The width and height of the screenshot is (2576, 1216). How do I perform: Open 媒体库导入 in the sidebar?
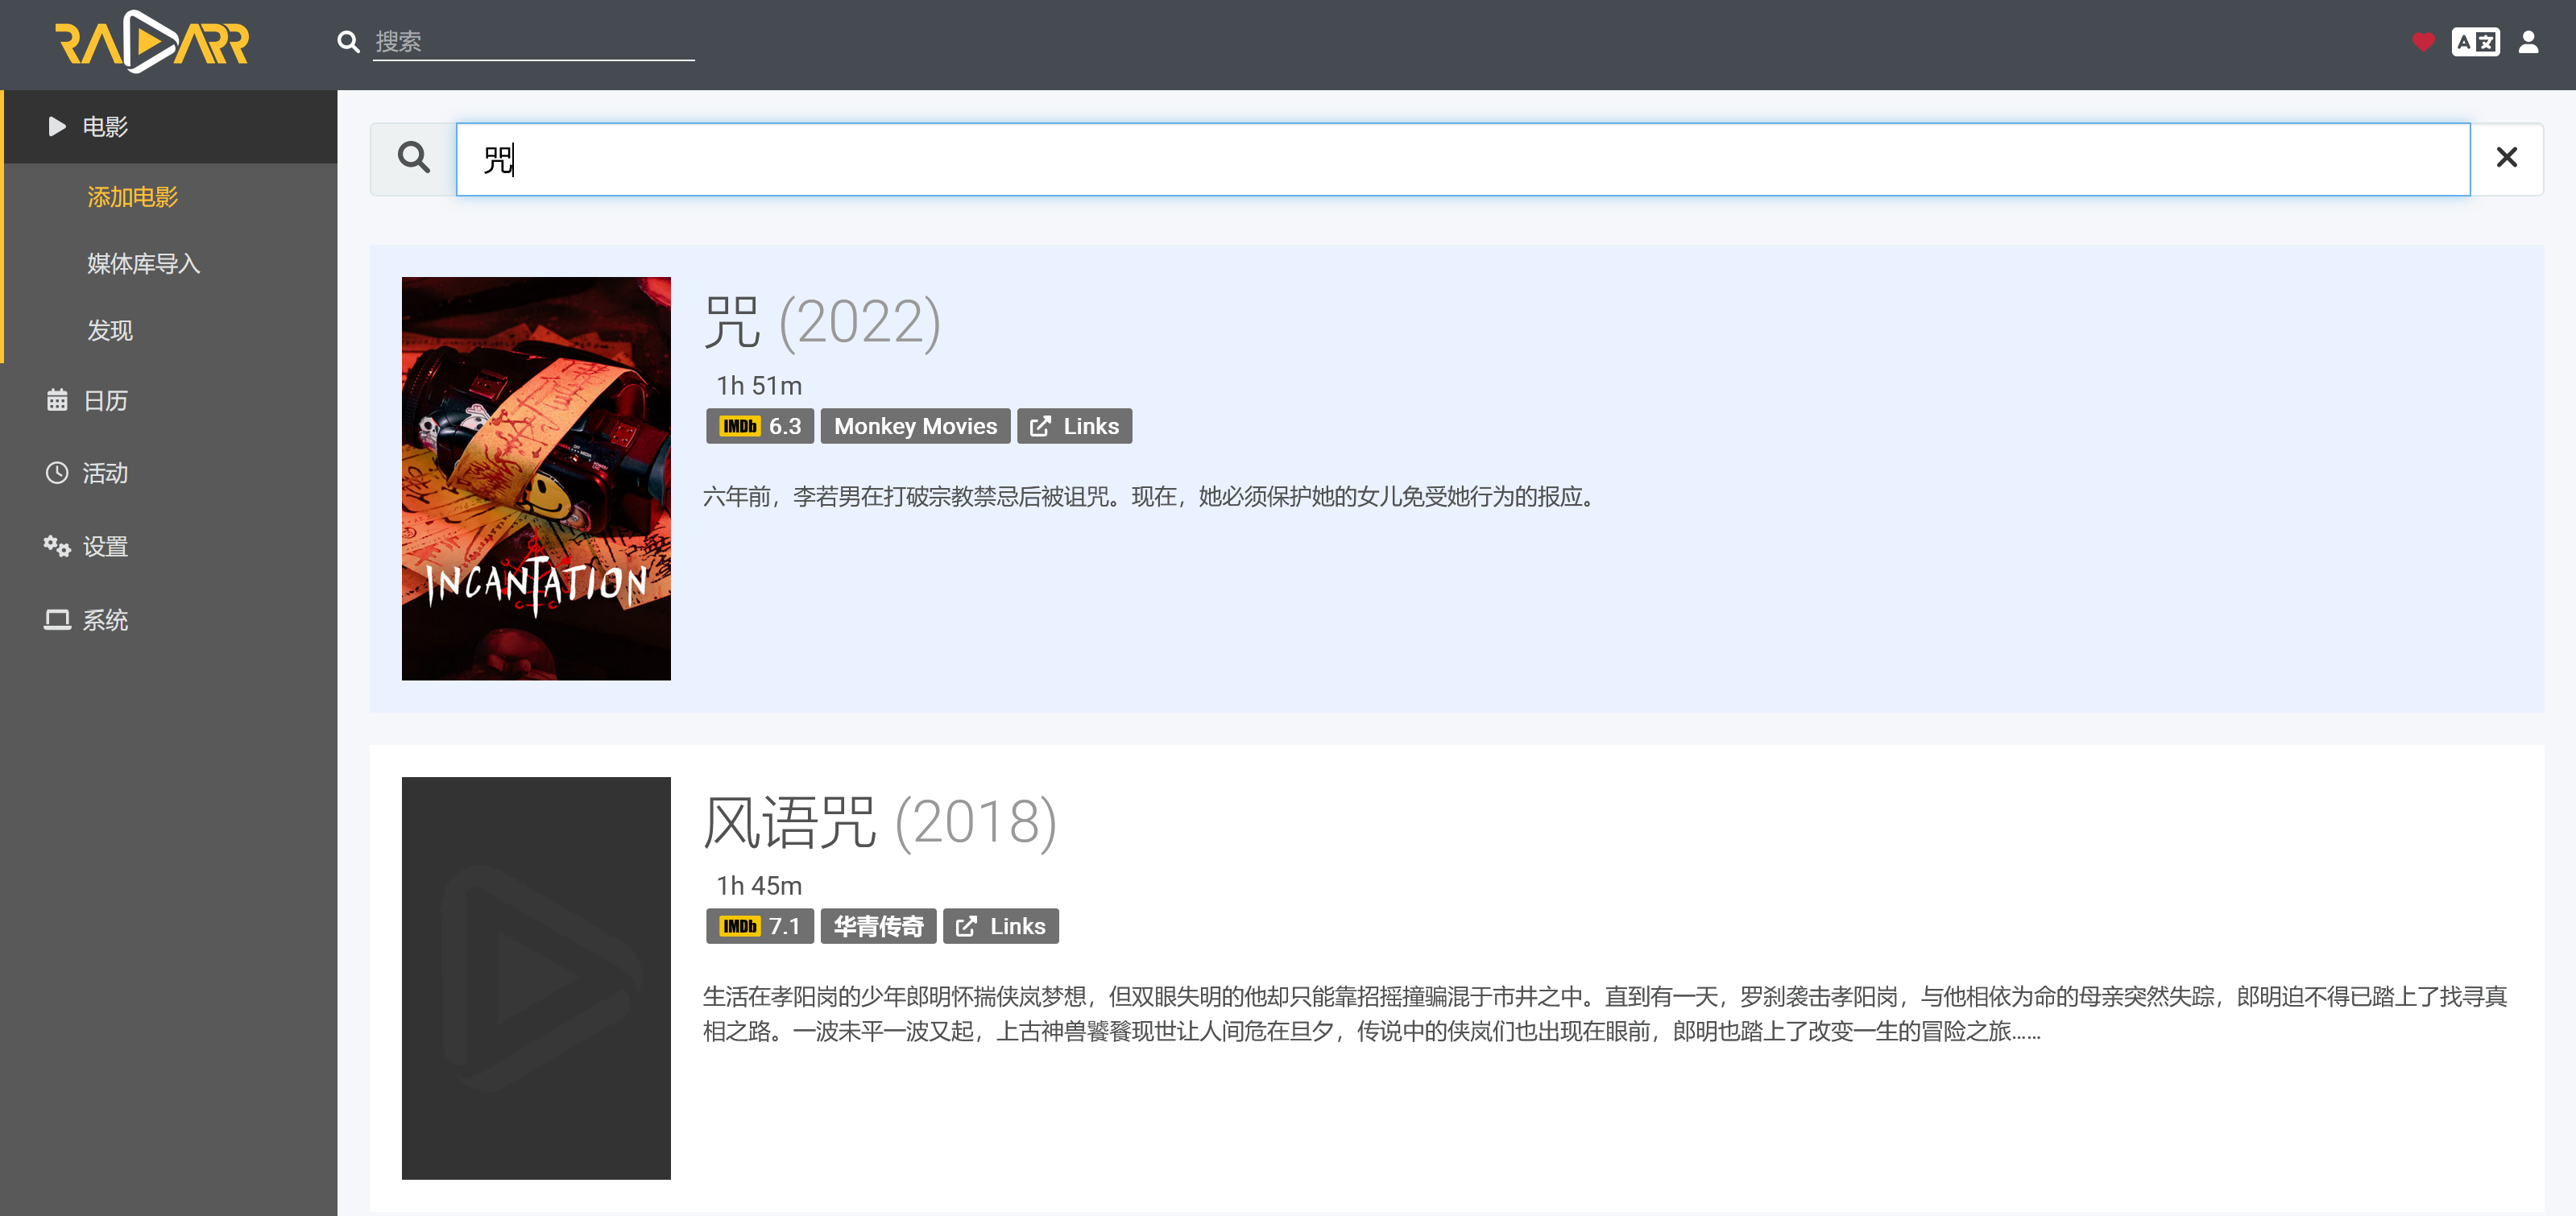click(x=143, y=264)
